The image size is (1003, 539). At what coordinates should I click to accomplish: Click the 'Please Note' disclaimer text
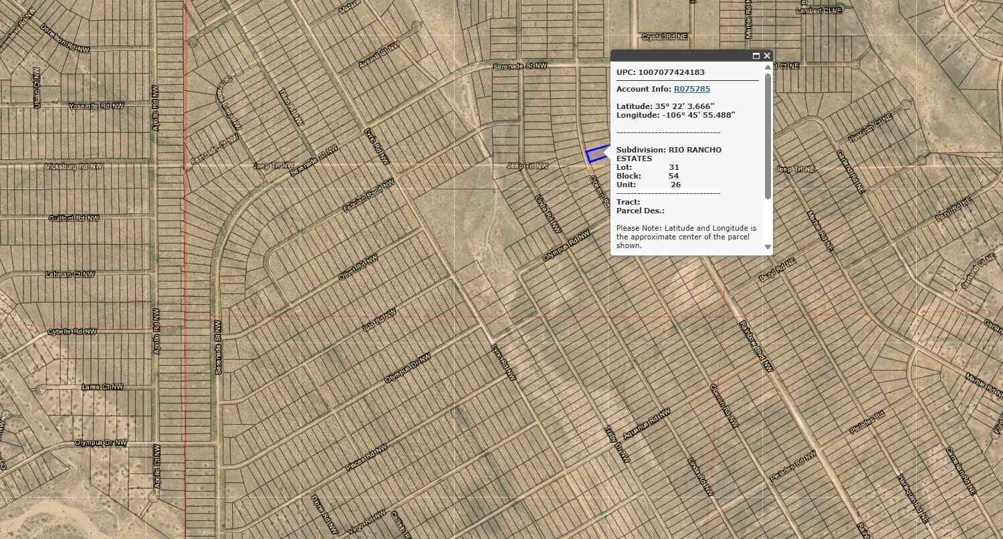tap(687, 237)
